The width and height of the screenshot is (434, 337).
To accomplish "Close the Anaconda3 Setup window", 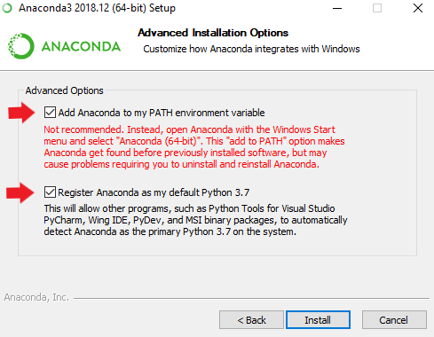I will click(x=418, y=8).
